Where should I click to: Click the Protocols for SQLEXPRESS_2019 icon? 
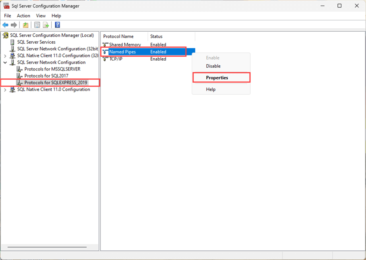tap(19, 82)
